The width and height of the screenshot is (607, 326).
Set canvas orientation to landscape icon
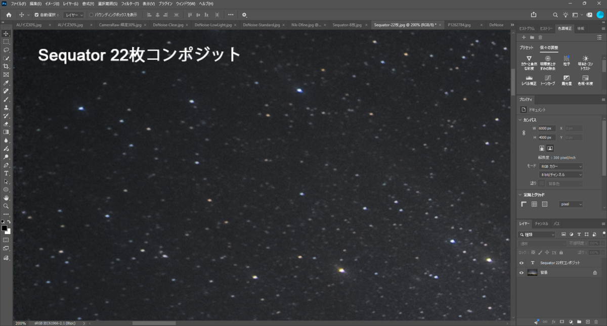pos(550,148)
